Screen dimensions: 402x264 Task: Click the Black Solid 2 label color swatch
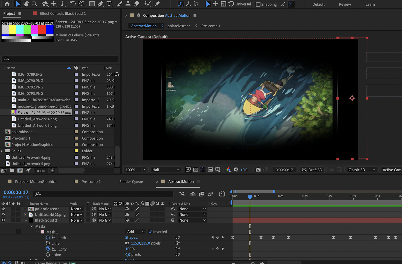[31, 220]
